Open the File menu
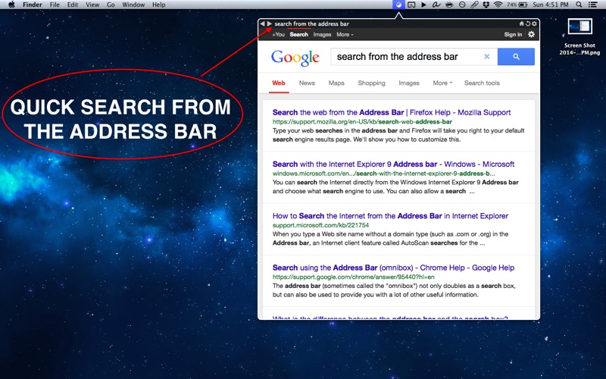The height and width of the screenshot is (379, 606). tap(55, 5)
